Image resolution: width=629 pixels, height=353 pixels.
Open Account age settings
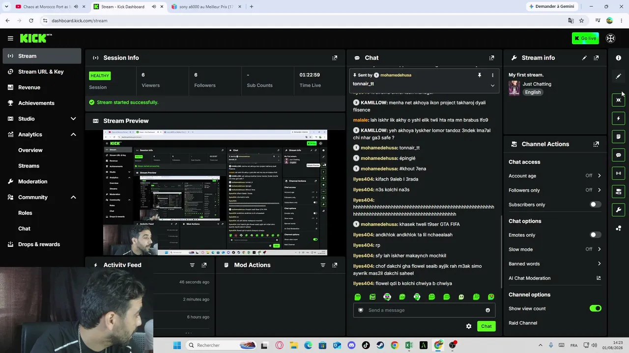(x=555, y=176)
